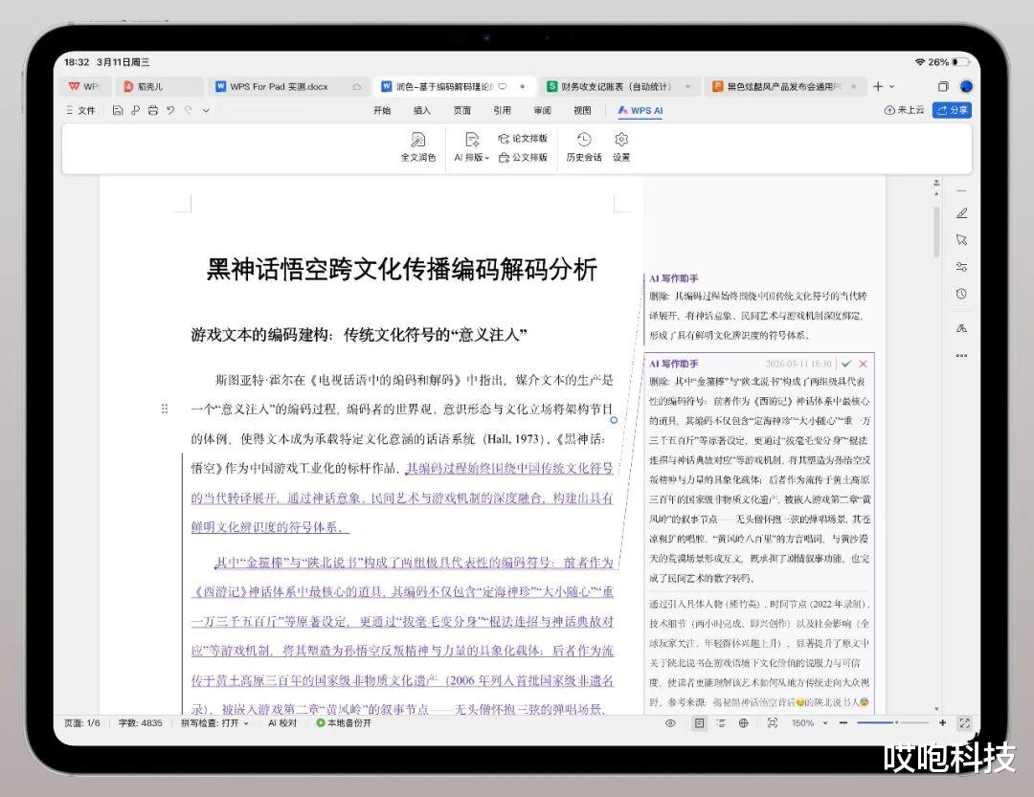Open the WPS home tab
Viewport: 1034px width, 797px height.
click(x=84, y=86)
